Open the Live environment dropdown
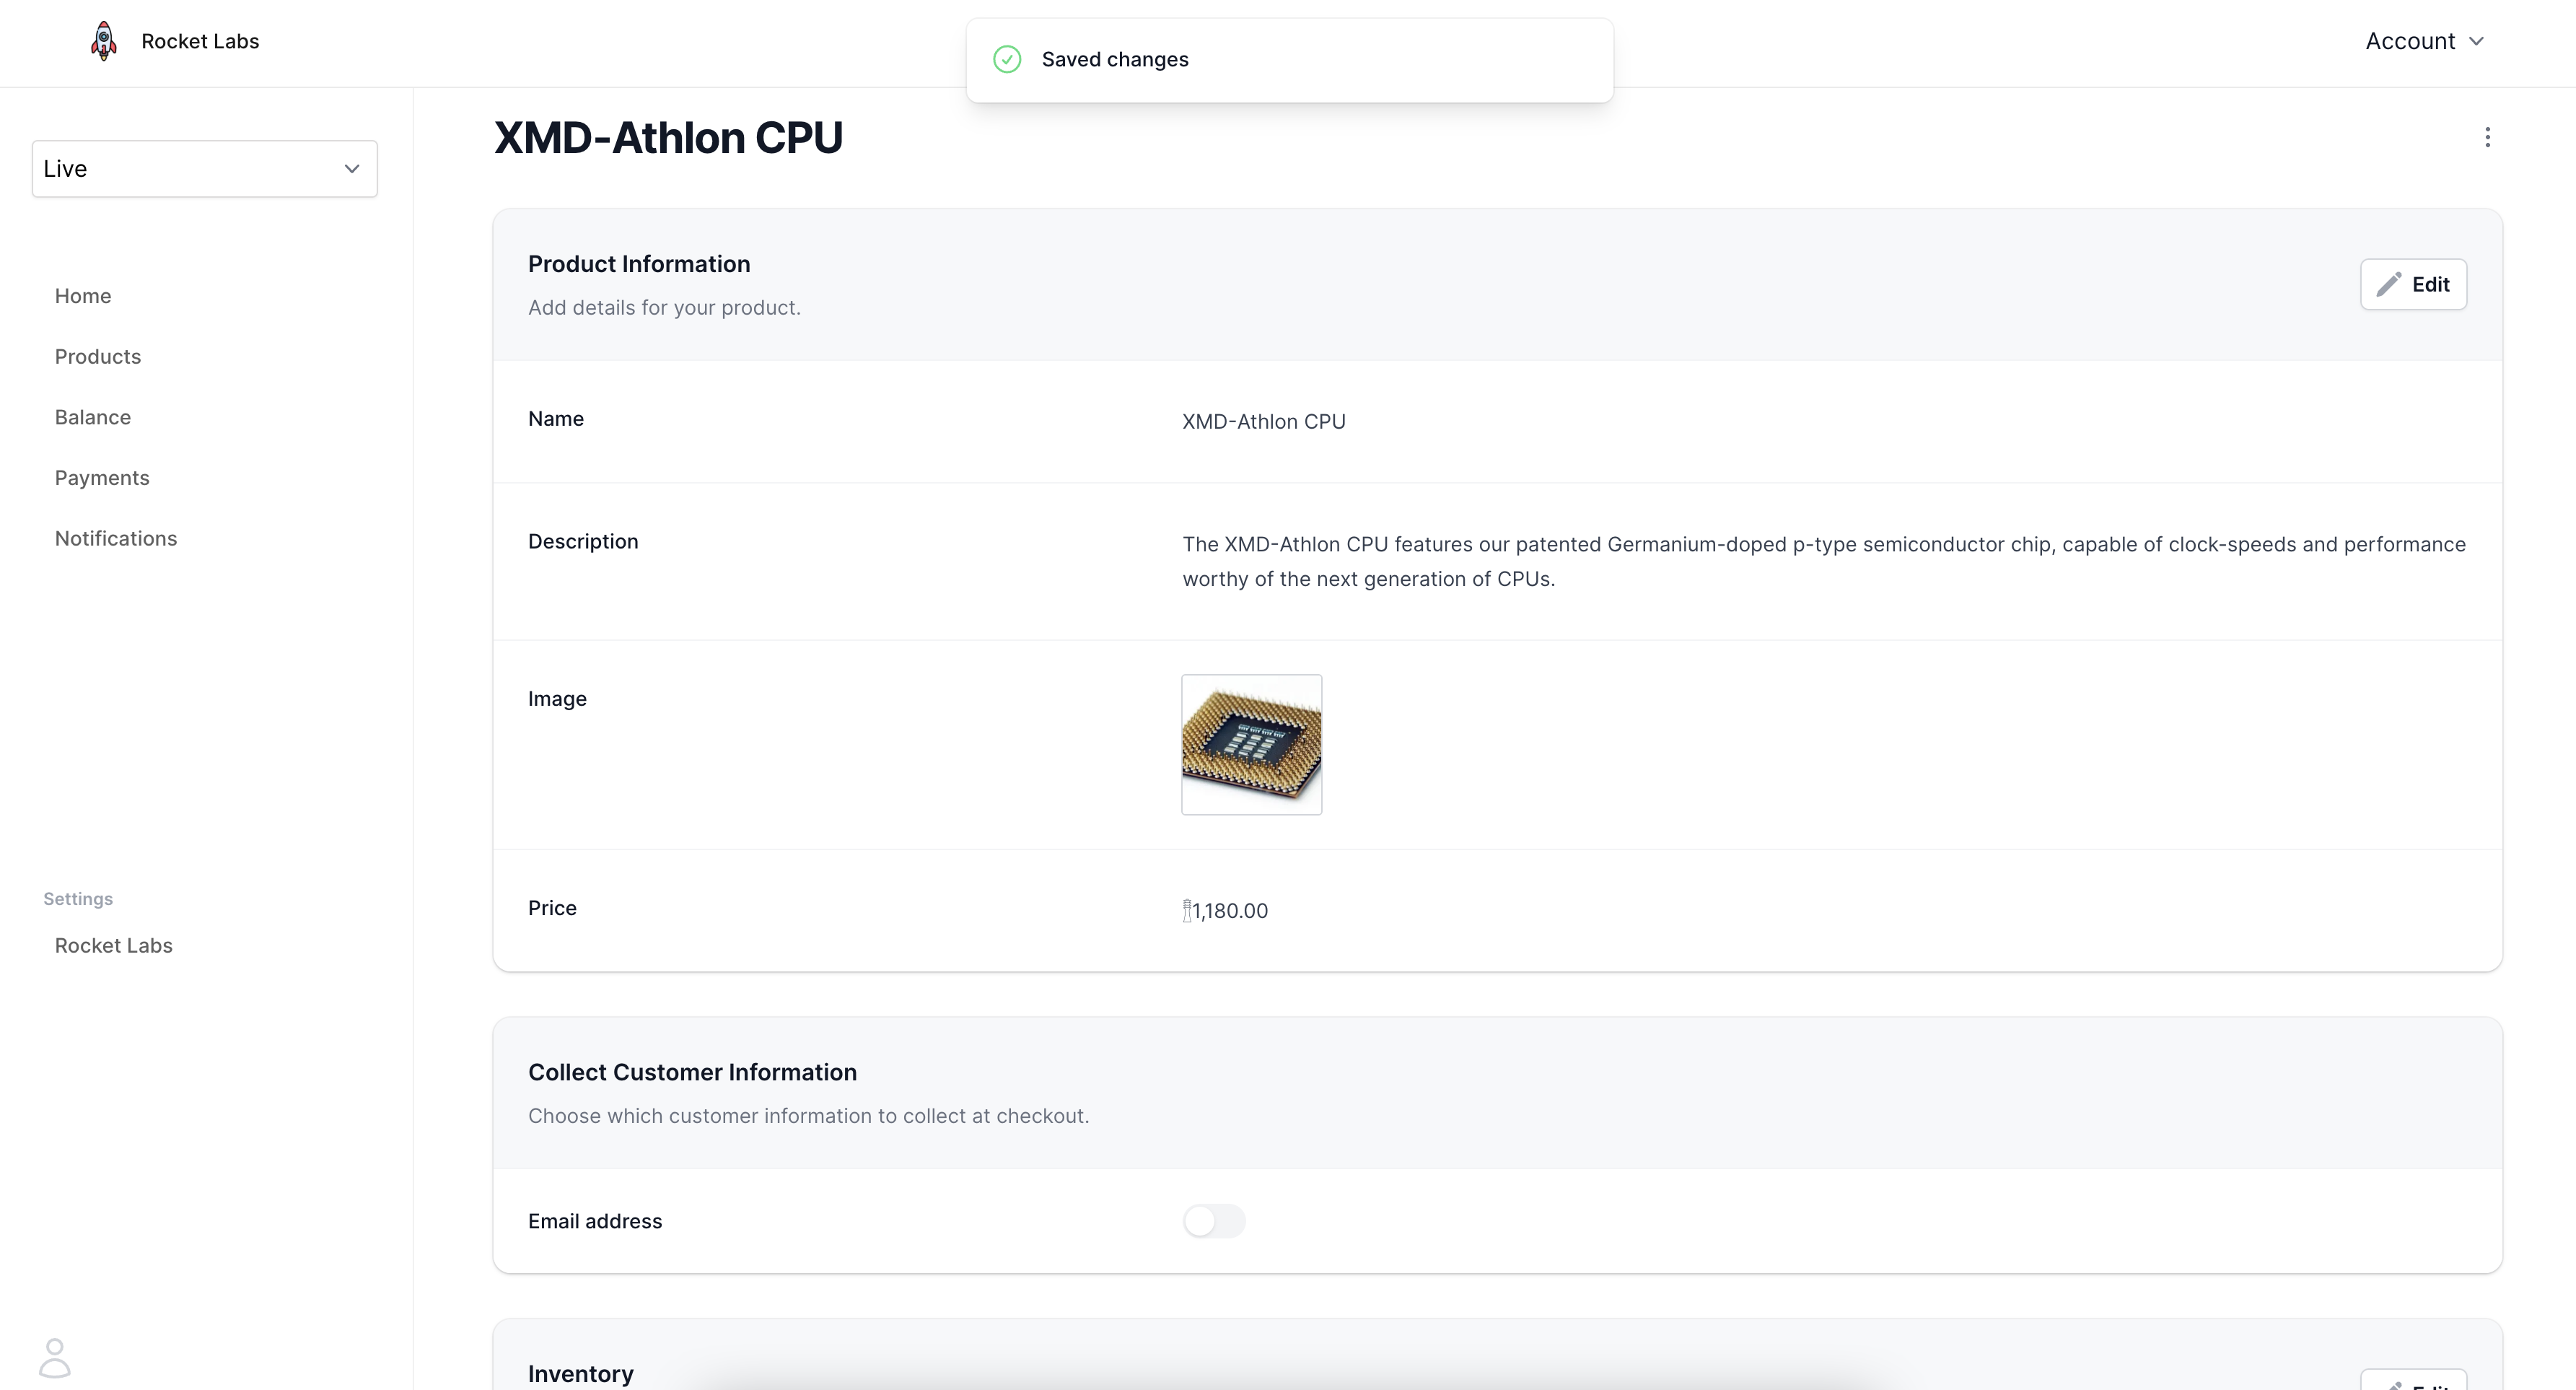The image size is (2576, 1390). 204,169
